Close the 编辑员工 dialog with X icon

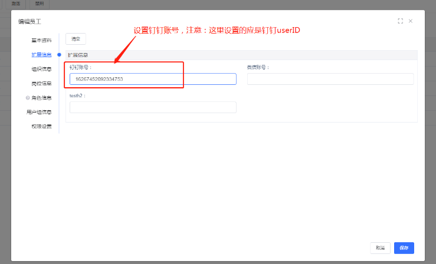click(411, 21)
